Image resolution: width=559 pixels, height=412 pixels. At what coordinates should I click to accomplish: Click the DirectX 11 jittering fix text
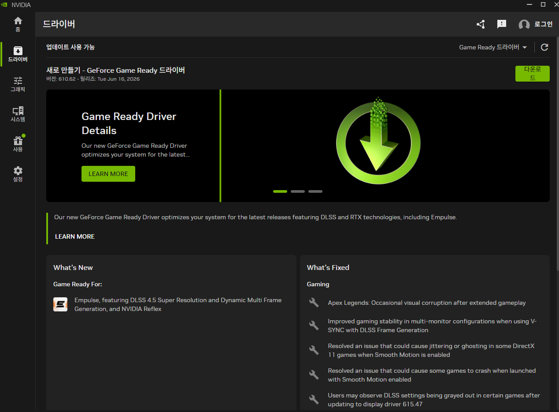click(431, 350)
